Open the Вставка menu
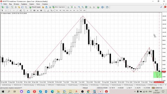Viewport: 167px width, 94px height. pos(16,4)
